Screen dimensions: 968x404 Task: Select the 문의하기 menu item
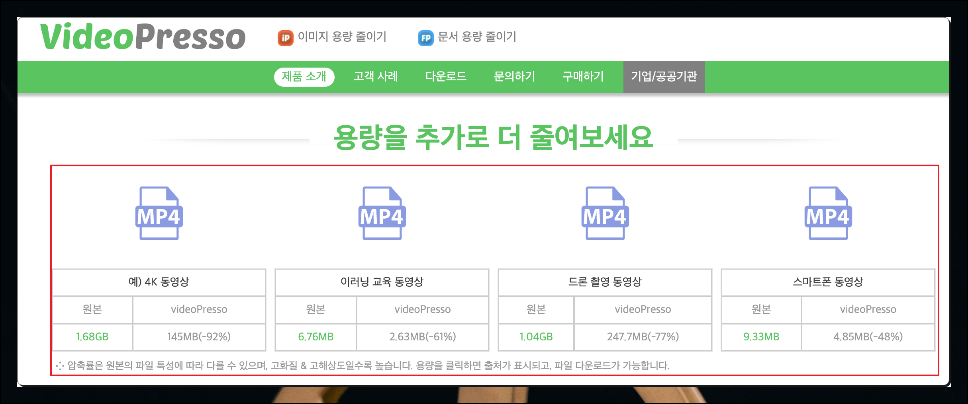(515, 76)
